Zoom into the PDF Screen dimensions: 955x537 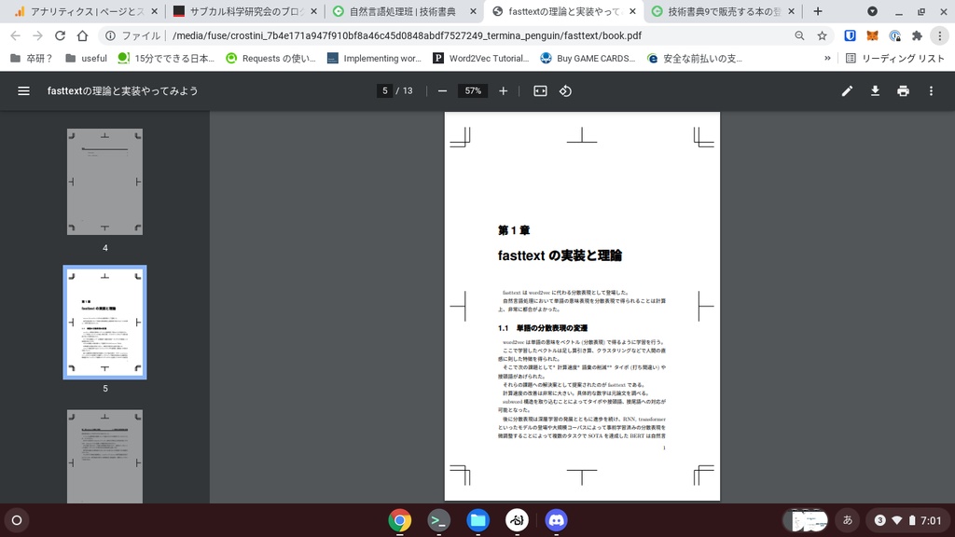pyautogui.click(x=503, y=90)
